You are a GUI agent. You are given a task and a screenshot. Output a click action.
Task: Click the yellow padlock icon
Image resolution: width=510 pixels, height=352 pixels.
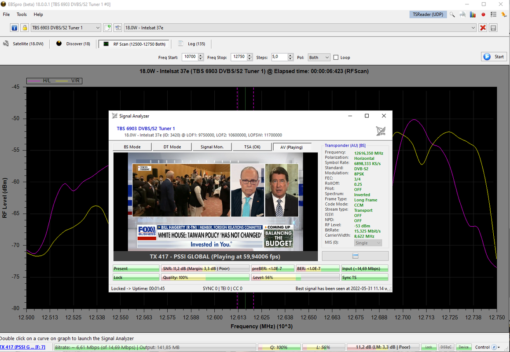25,28
